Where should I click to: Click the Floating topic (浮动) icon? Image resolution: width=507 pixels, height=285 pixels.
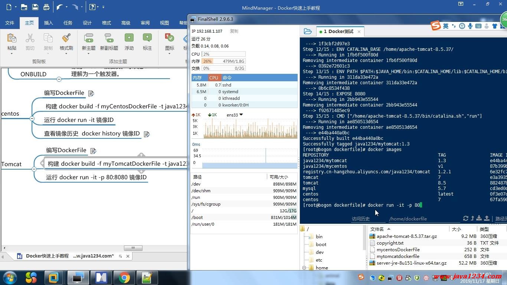(129, 38)
